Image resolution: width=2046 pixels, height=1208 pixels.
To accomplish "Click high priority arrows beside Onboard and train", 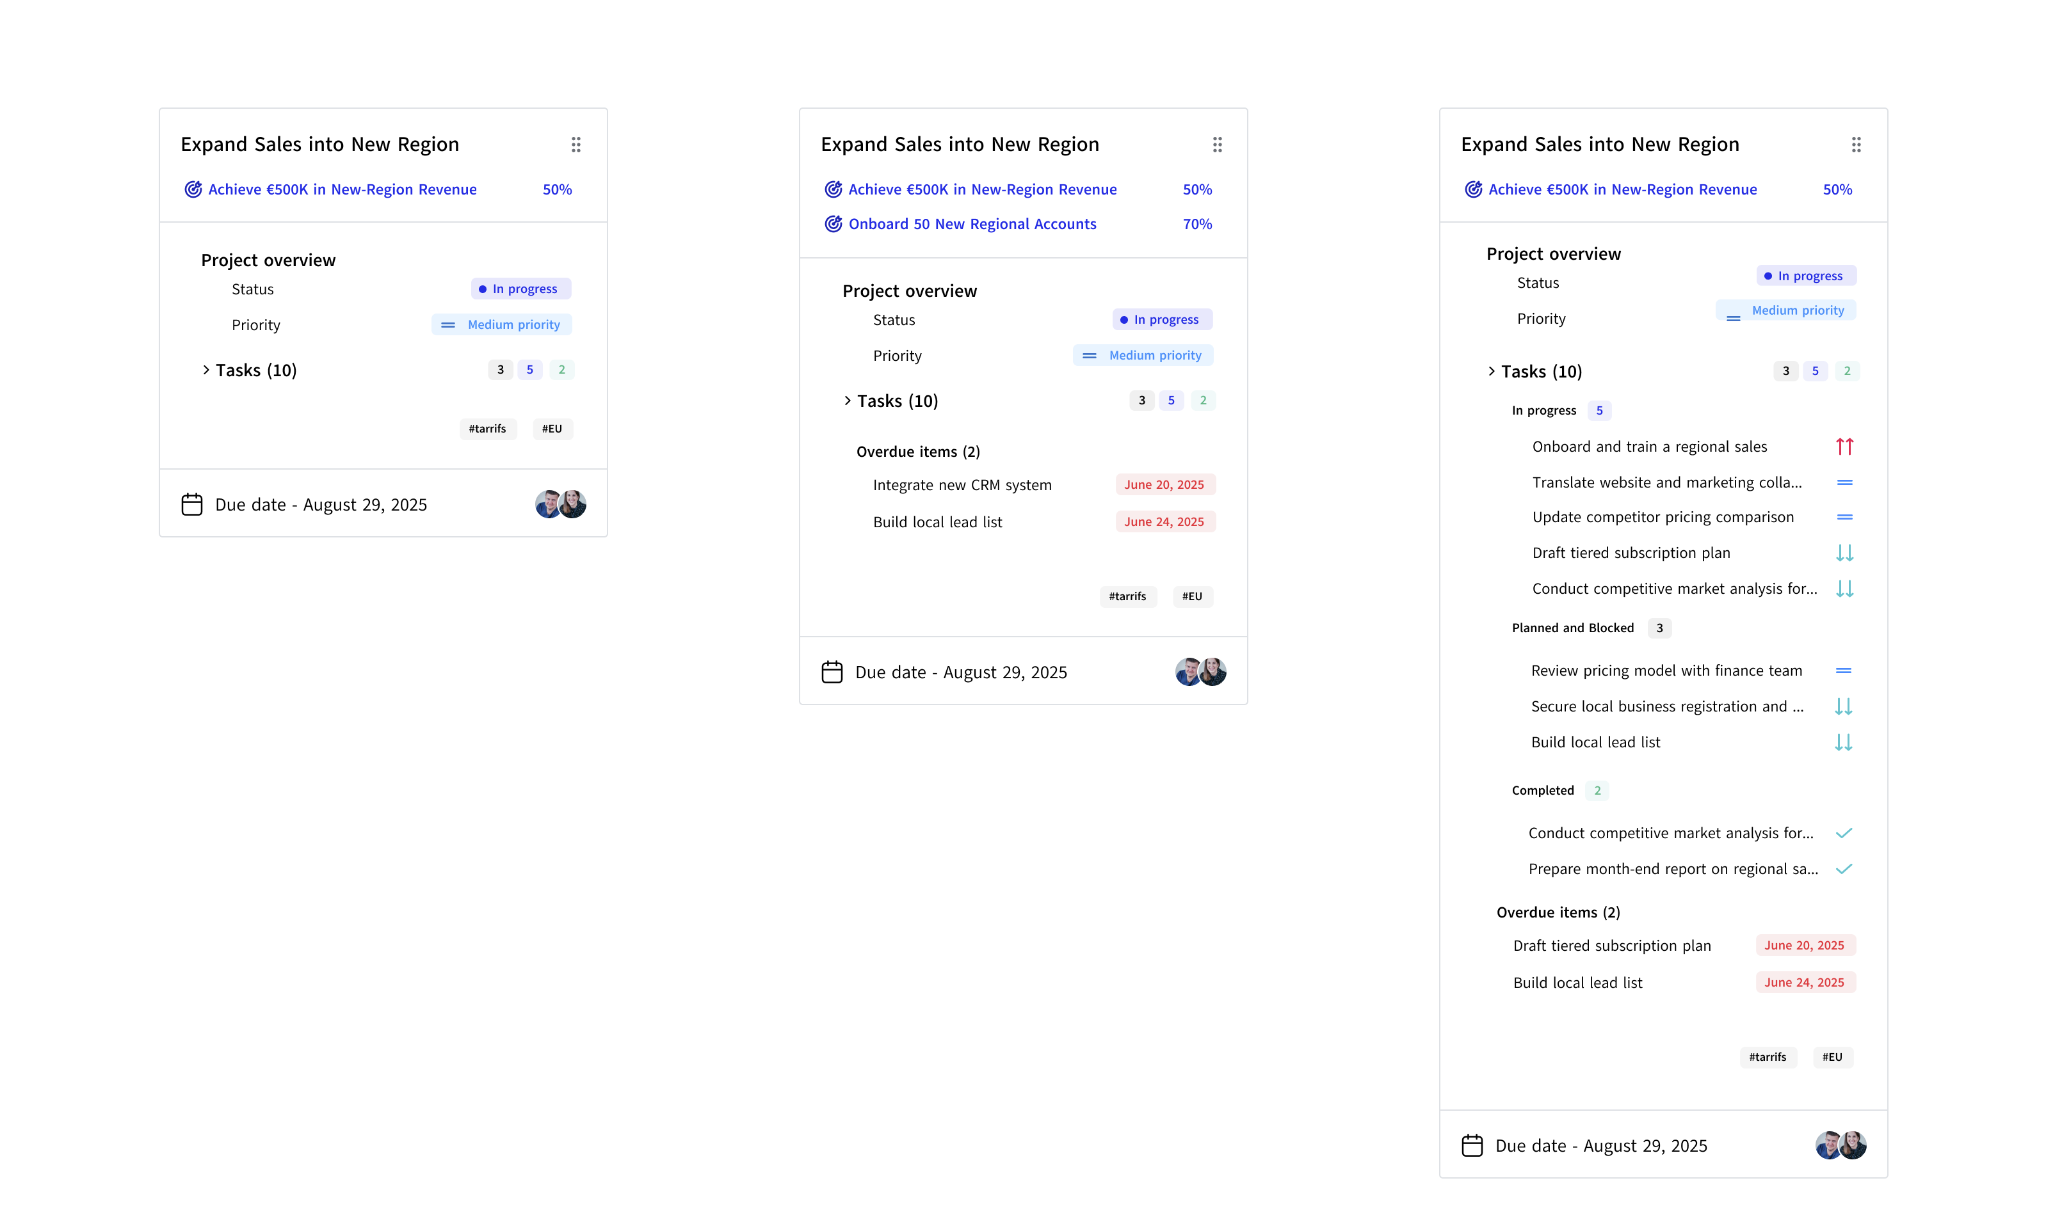I will point(1844,447).
